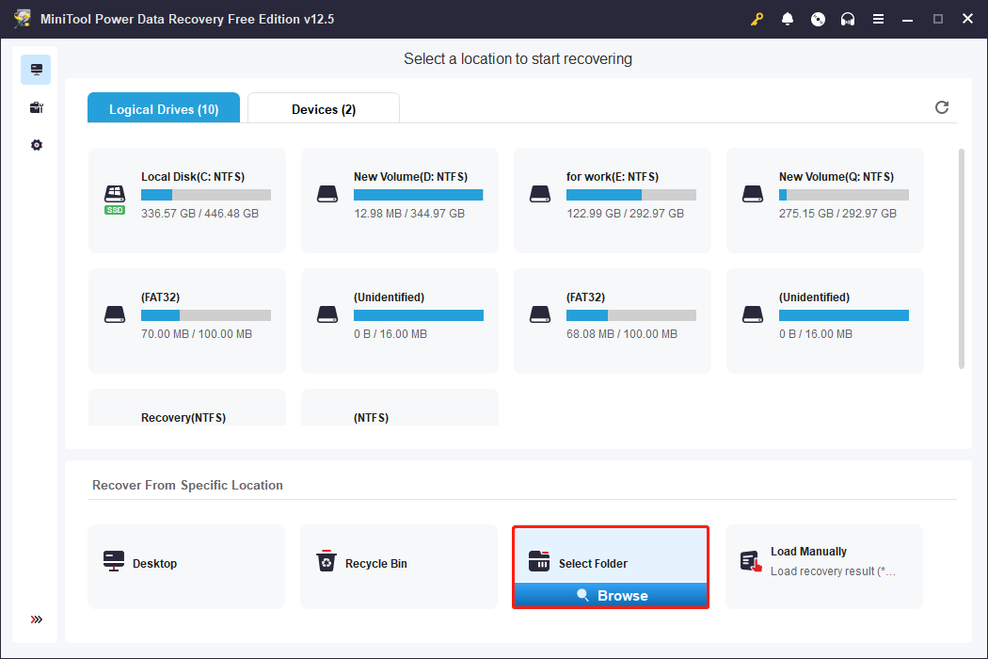Screen dimensions: 988x659
Task: Open Settings via the gear icon
Action: click(x=36, y=144)
